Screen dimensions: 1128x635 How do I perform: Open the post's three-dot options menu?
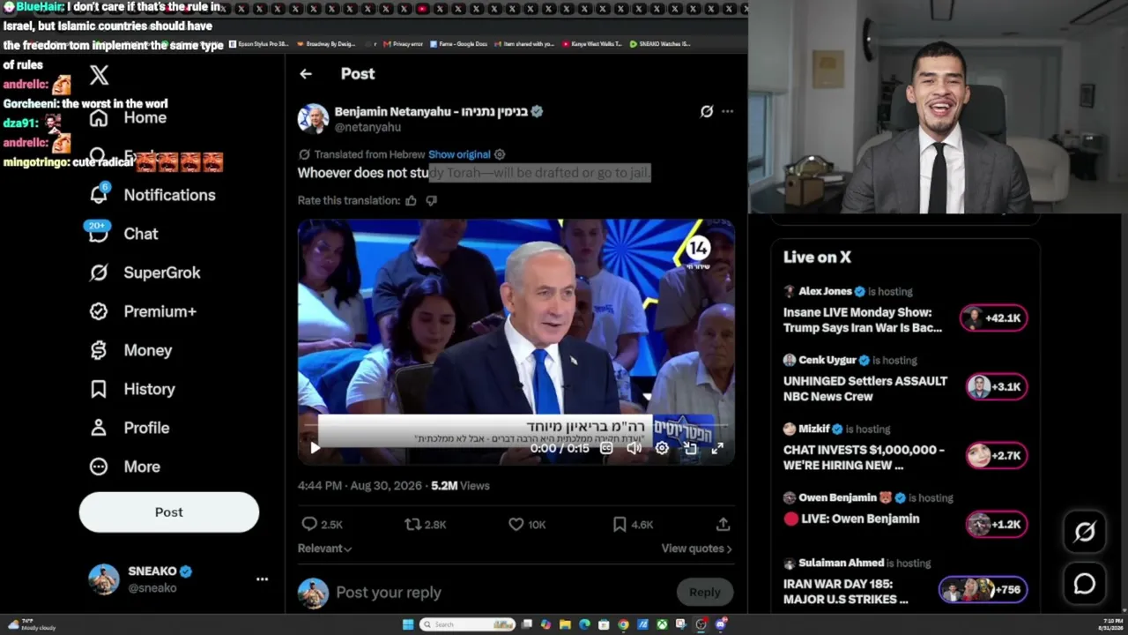[727, 112]
